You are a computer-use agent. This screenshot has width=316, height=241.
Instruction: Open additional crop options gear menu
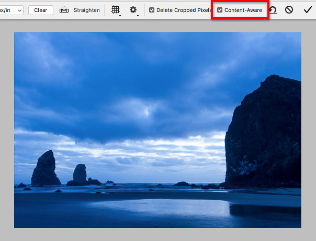point(133,10)
